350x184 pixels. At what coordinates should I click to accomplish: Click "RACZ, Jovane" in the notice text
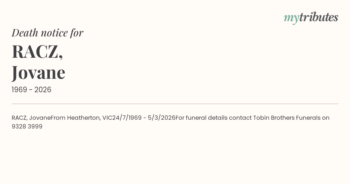click(x=31, y=118)
